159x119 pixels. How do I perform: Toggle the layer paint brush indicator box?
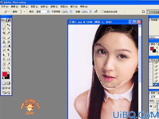155,106
